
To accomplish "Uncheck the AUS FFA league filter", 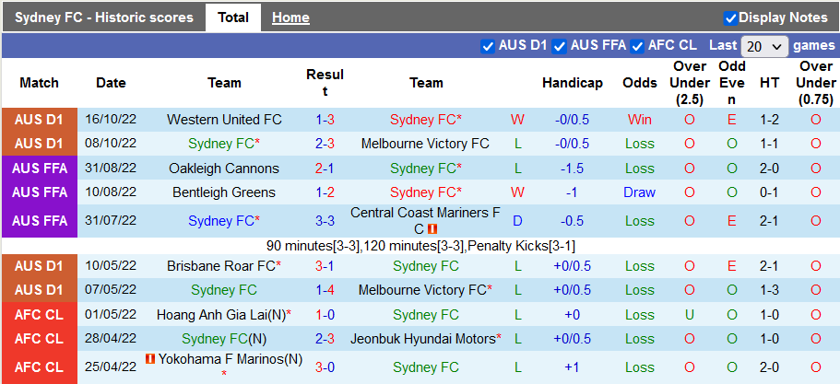I will 560,47.
